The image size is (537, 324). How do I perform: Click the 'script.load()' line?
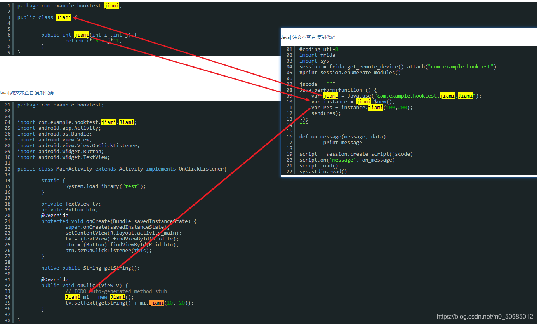click(319, 166)
